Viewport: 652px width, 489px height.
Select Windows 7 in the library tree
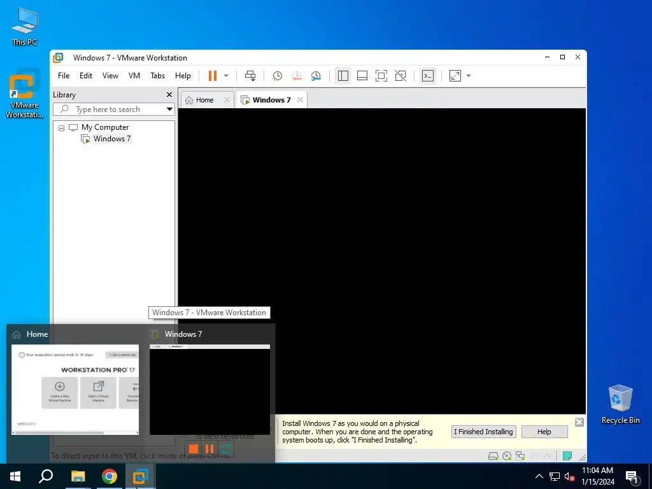point(112,139)
